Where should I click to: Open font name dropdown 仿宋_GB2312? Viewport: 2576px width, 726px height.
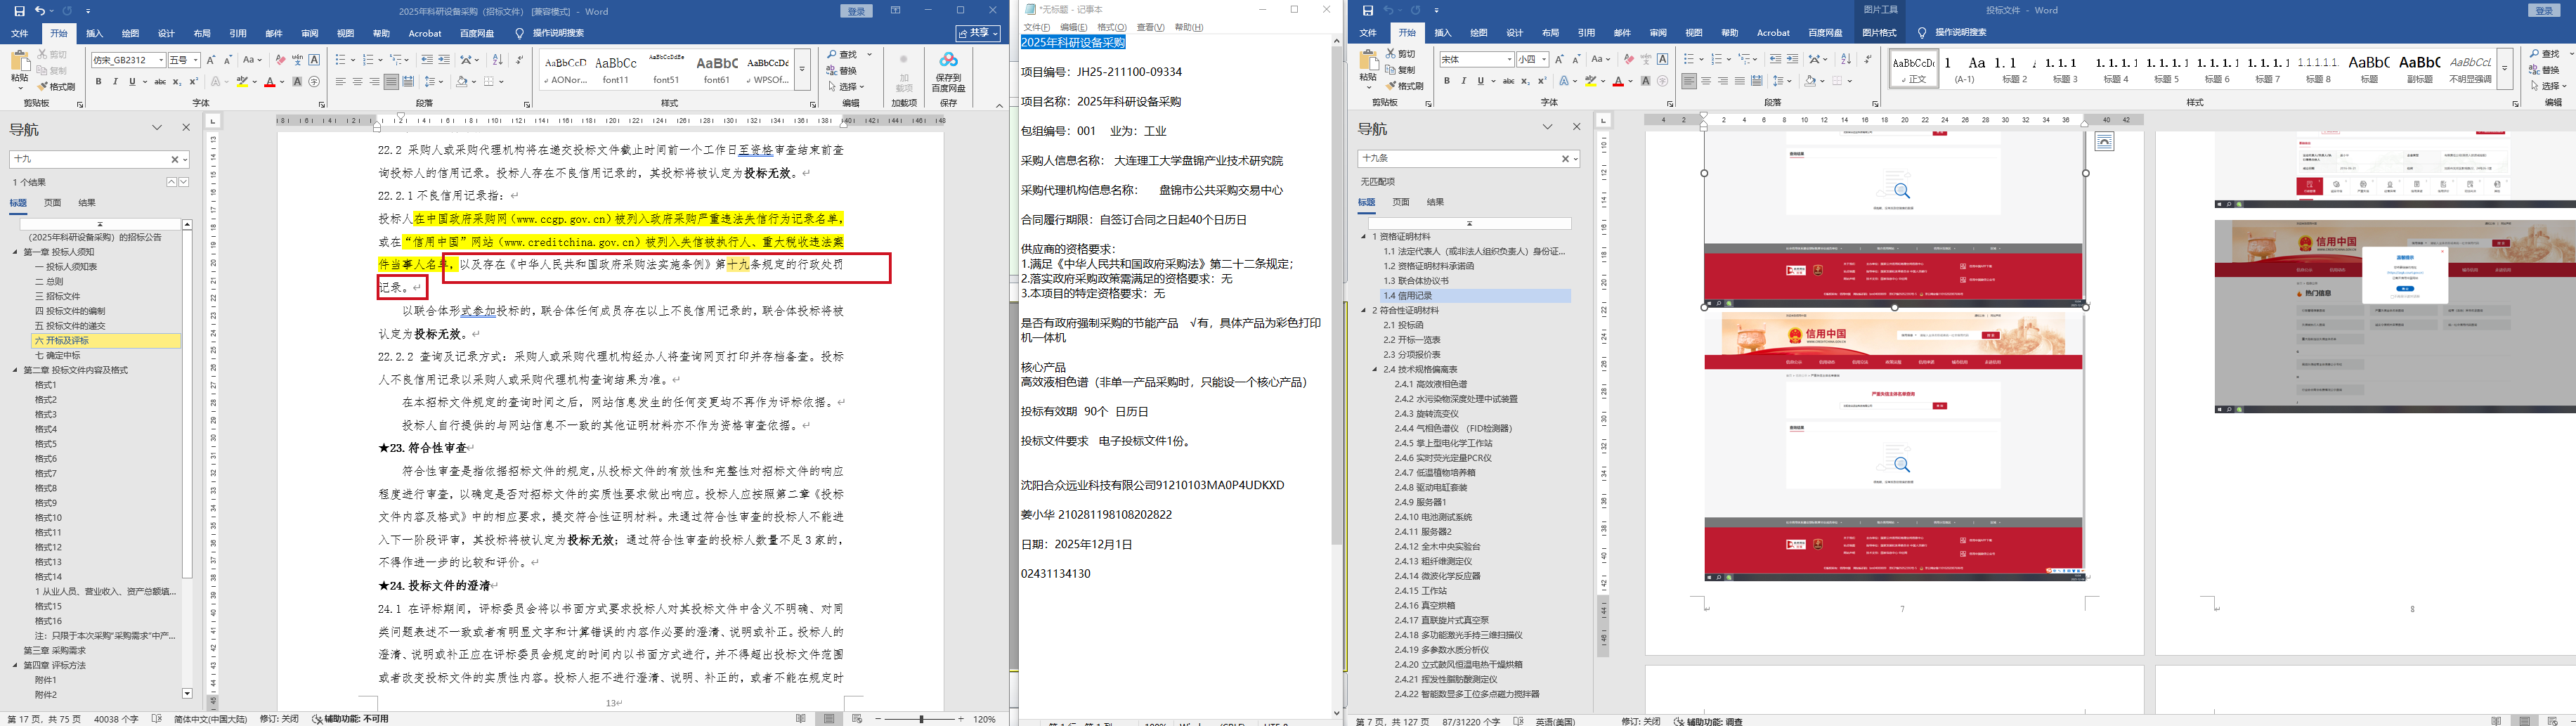coord(160,60)
